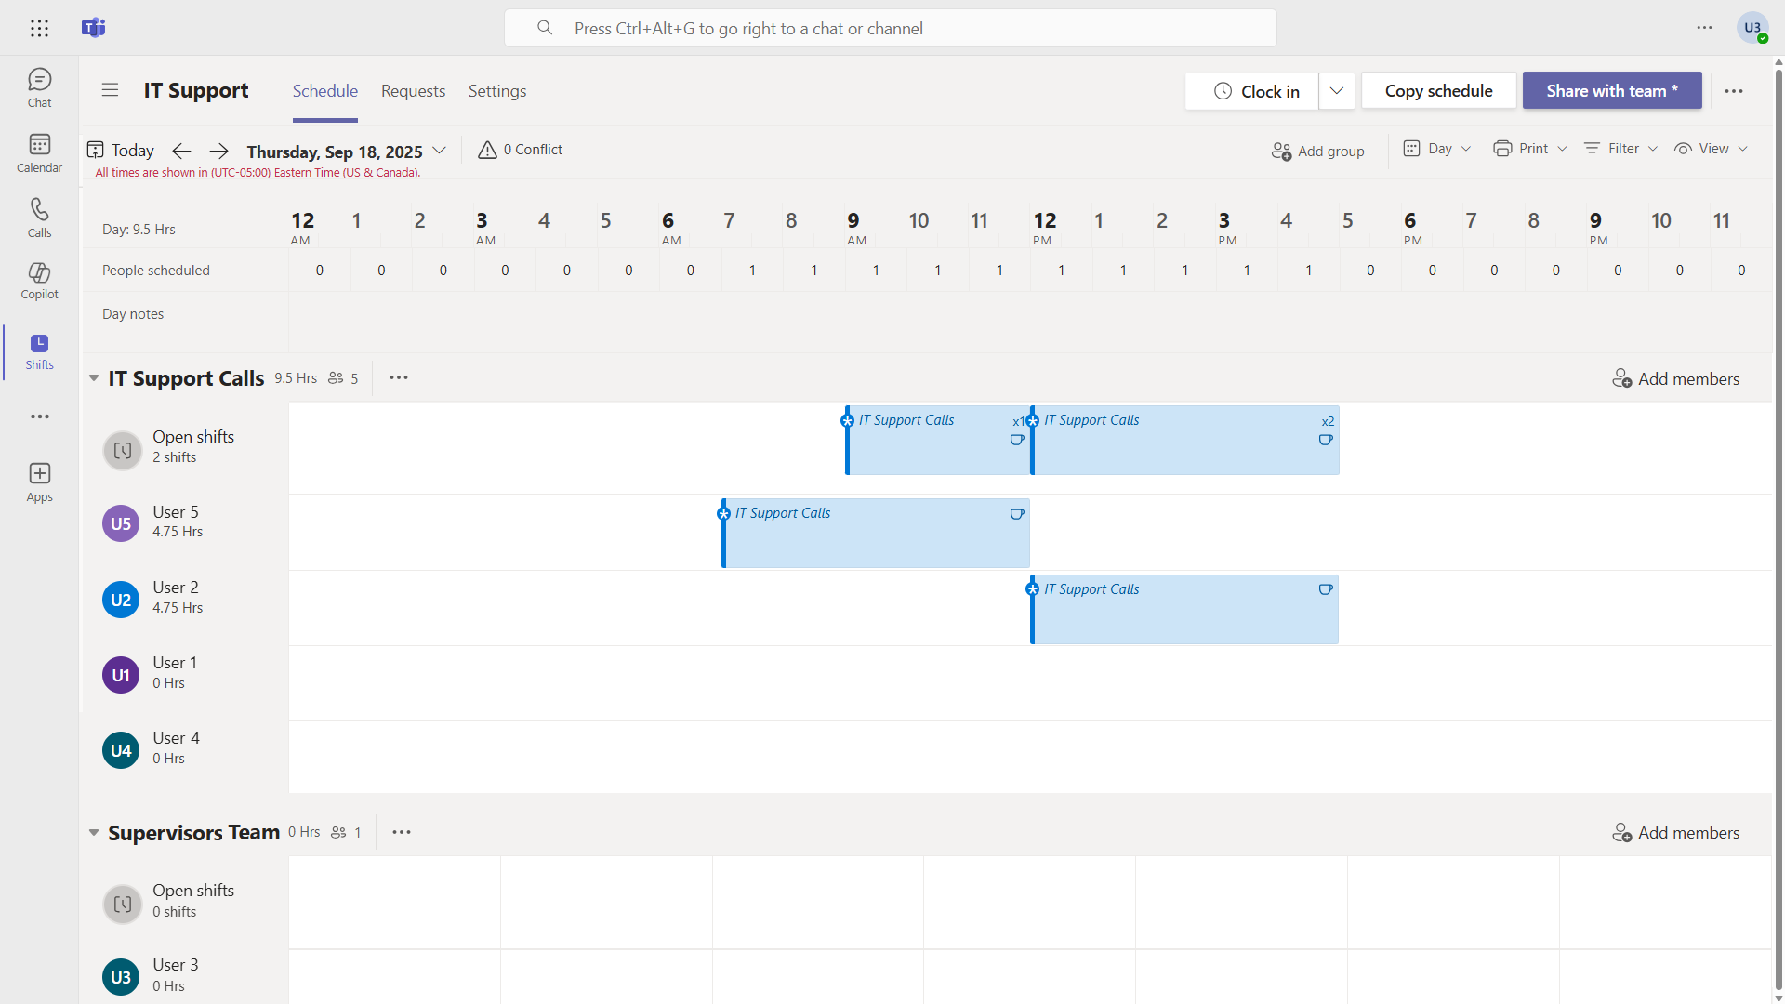Open the Calls icon in sidebar
Viewport: 1785px width, 1004px height.
point(39,218)
